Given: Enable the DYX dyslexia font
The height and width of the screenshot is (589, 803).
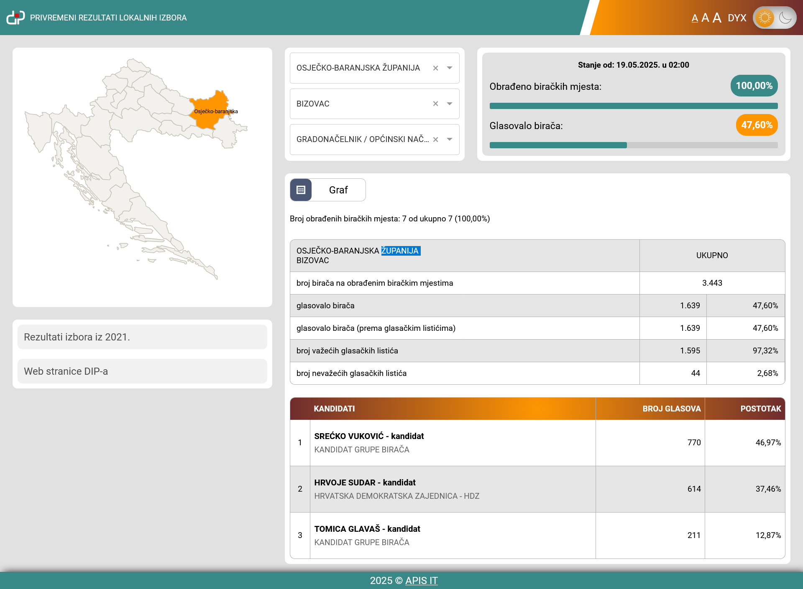Looking at the screenshot, I should coord(737,18).
